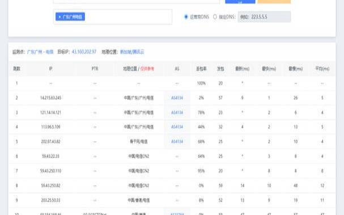Click the 68% packet loss value
Image resolution: width=344 pixels, height=215 pixels.
[201, 142]
